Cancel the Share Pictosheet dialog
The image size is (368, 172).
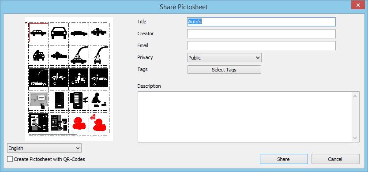(x=335, y=159)
